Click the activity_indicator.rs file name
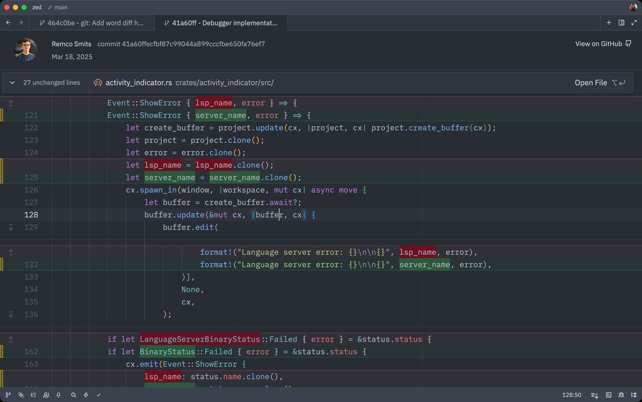 [139, 83]
